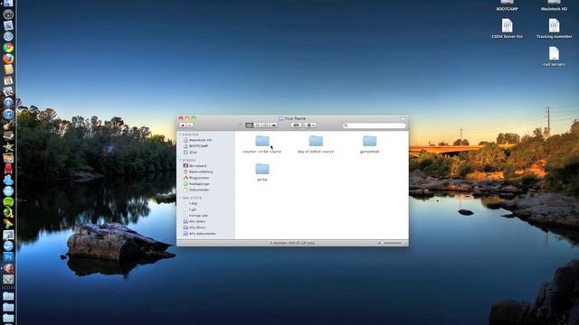Select Tracking nummber file on desktop
This screenshot has width=579, height=325.
(554, 29)
